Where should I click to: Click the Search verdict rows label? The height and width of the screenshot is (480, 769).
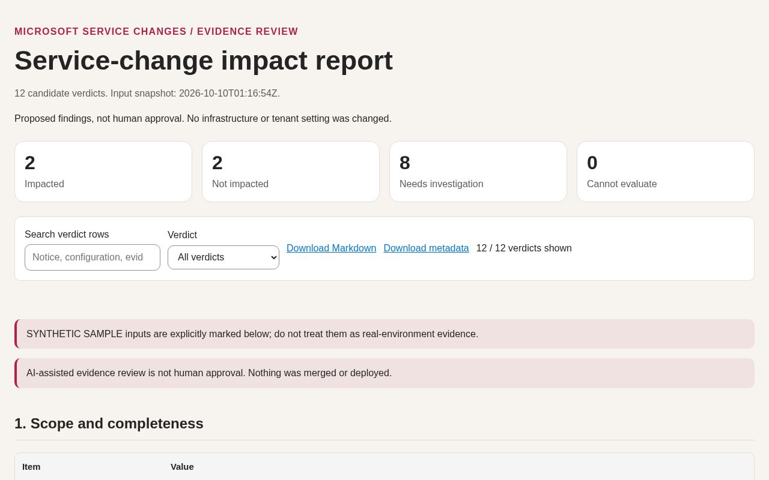[x=67, y=235]
